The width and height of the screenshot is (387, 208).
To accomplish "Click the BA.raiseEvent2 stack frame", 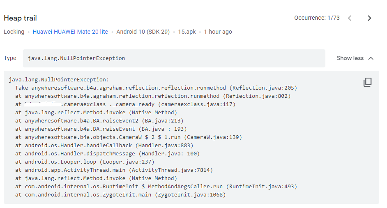I will click(x=99, y=121).
